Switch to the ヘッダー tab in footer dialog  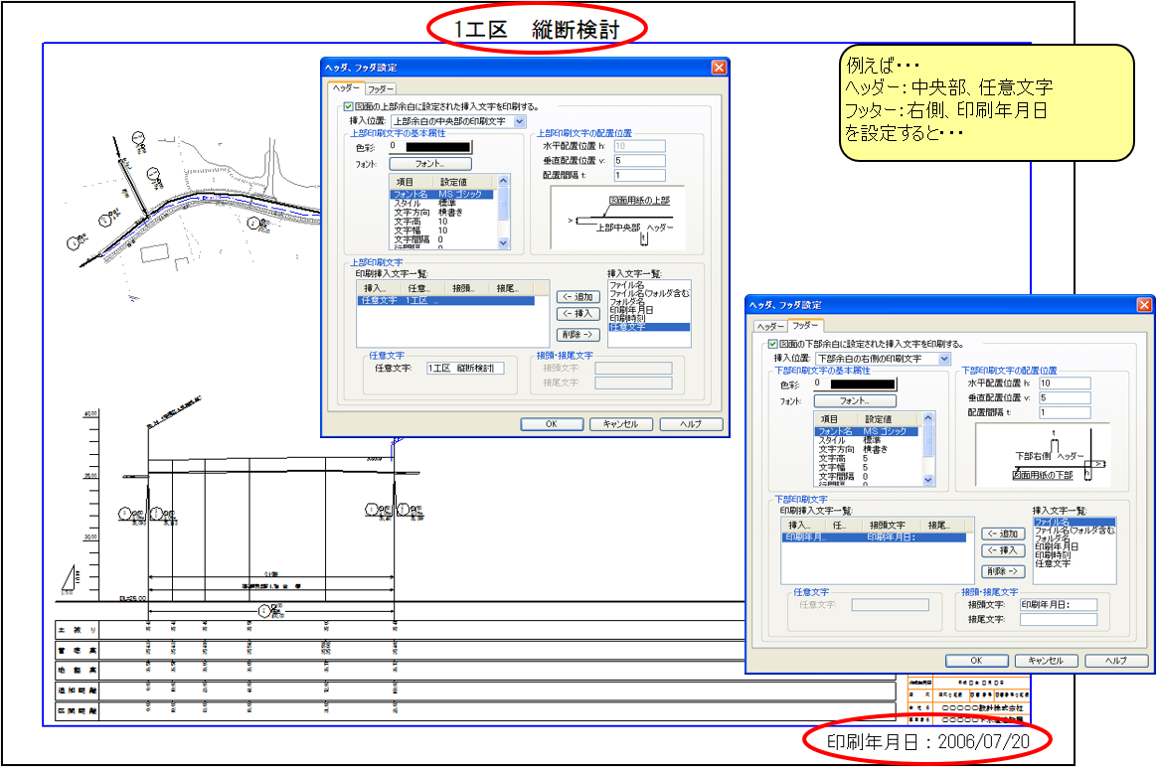(x=768, y=326)
